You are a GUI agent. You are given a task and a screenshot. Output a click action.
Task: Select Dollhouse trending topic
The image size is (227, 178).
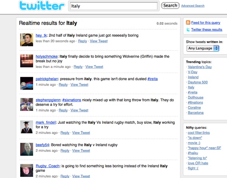click(195, 97)
